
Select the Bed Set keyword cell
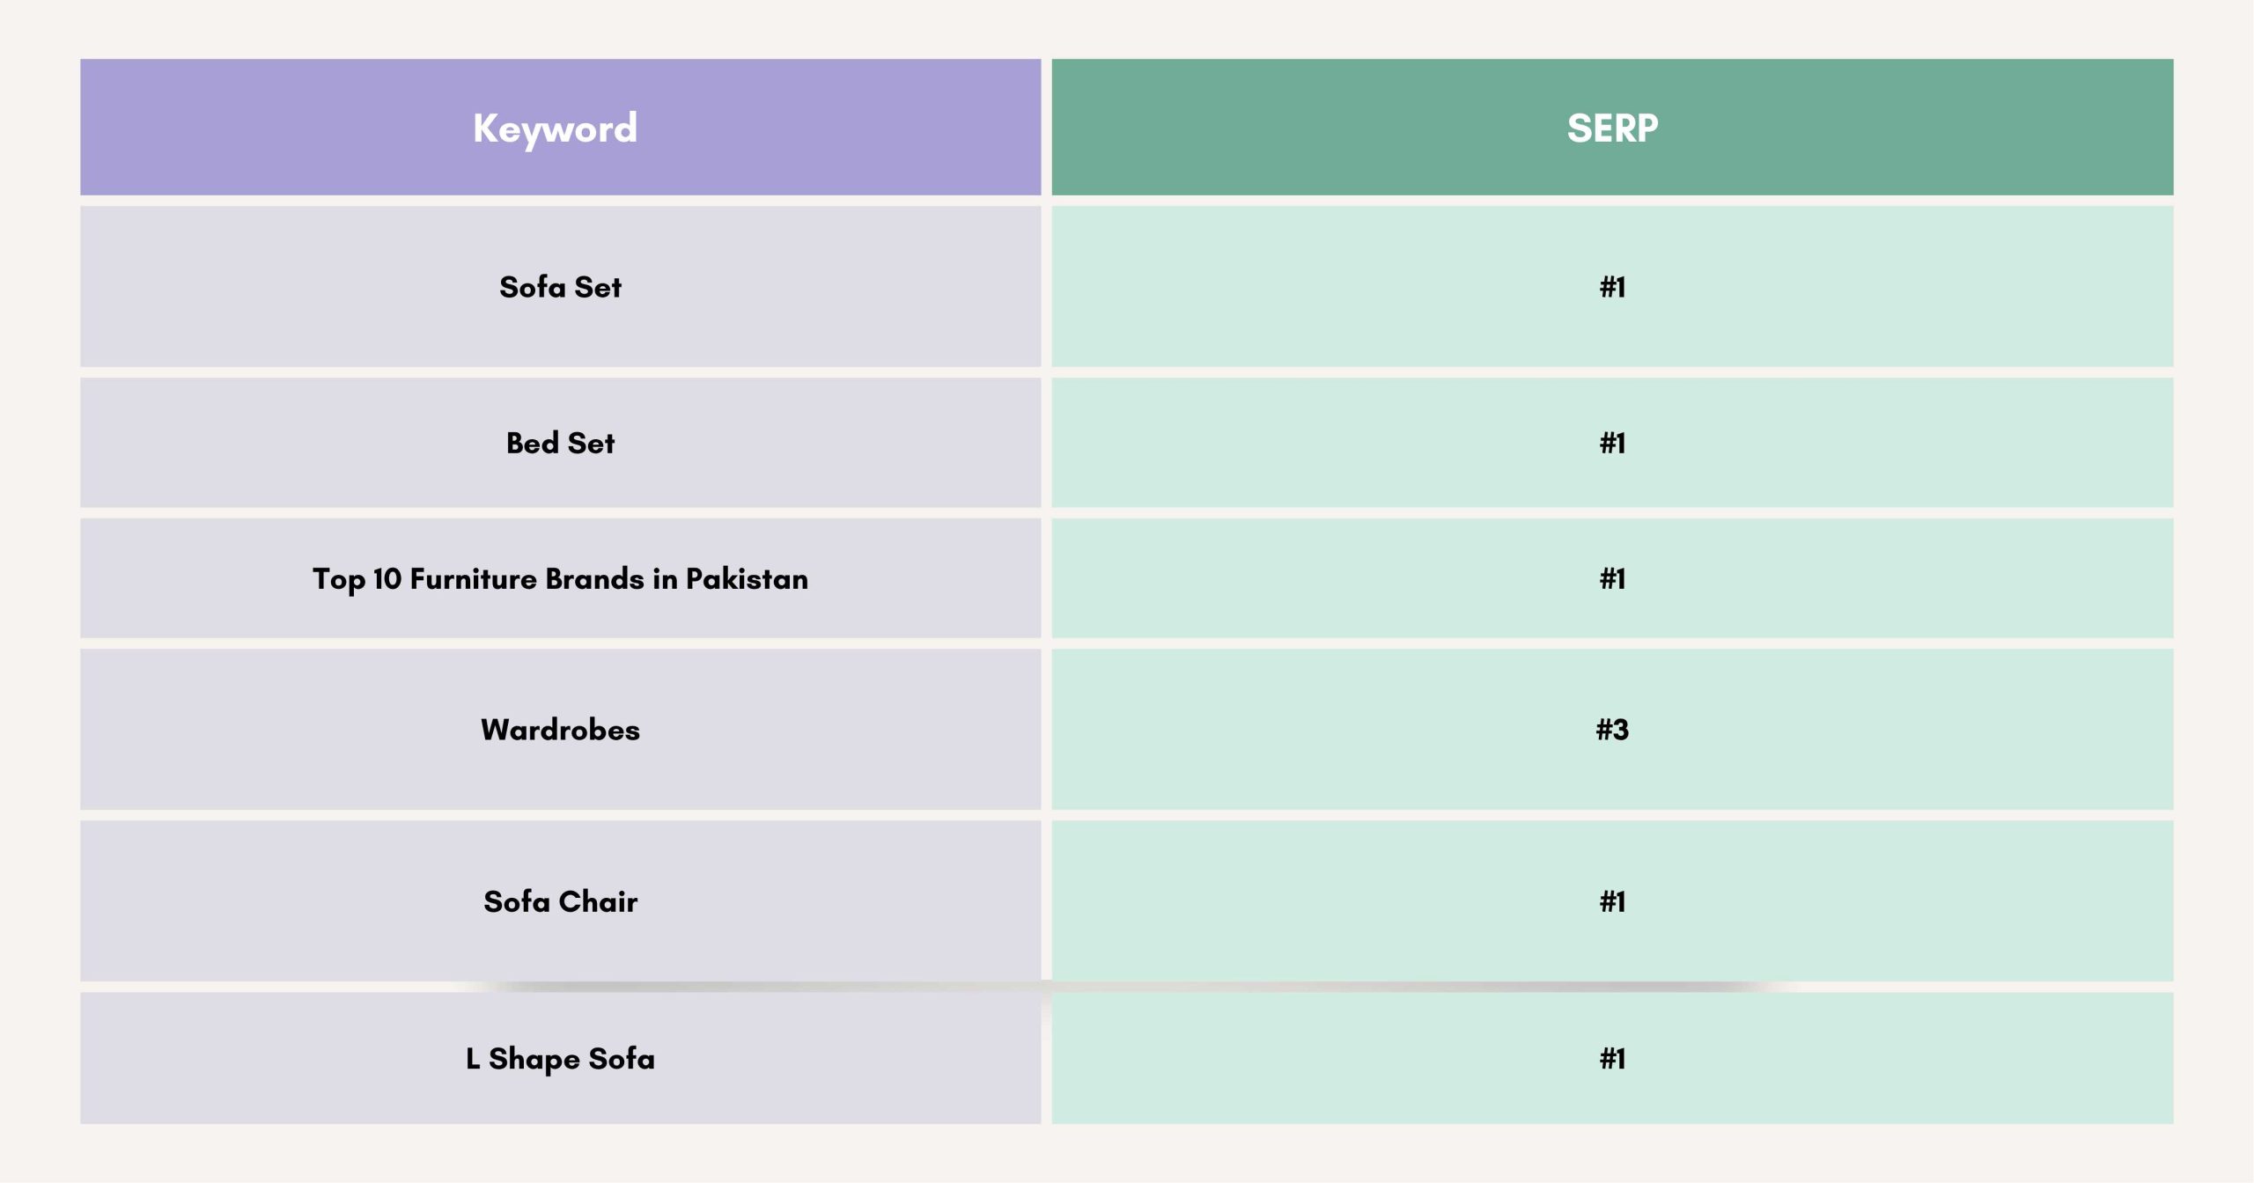pyautogui.click(x=560, y=443)
